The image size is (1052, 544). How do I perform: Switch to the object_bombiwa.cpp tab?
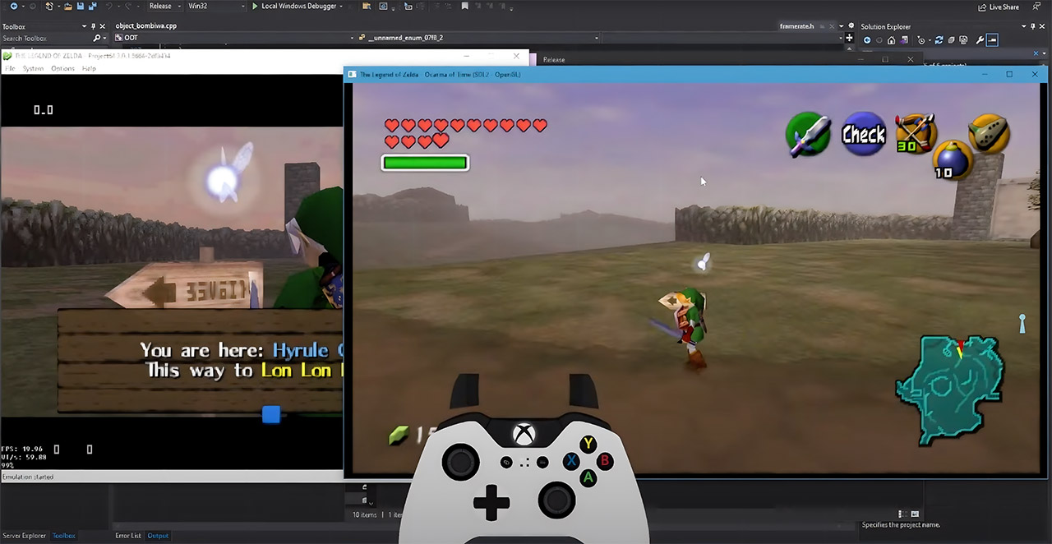145,25
